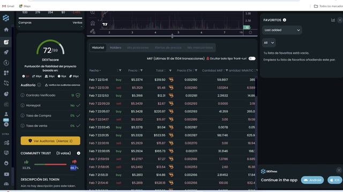This screenshot has width=343, height=192.
Task: Open the user account sidebar icon
Action: [6, 114]
